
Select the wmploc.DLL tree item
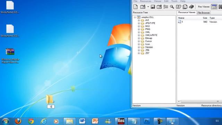(147, 17)
